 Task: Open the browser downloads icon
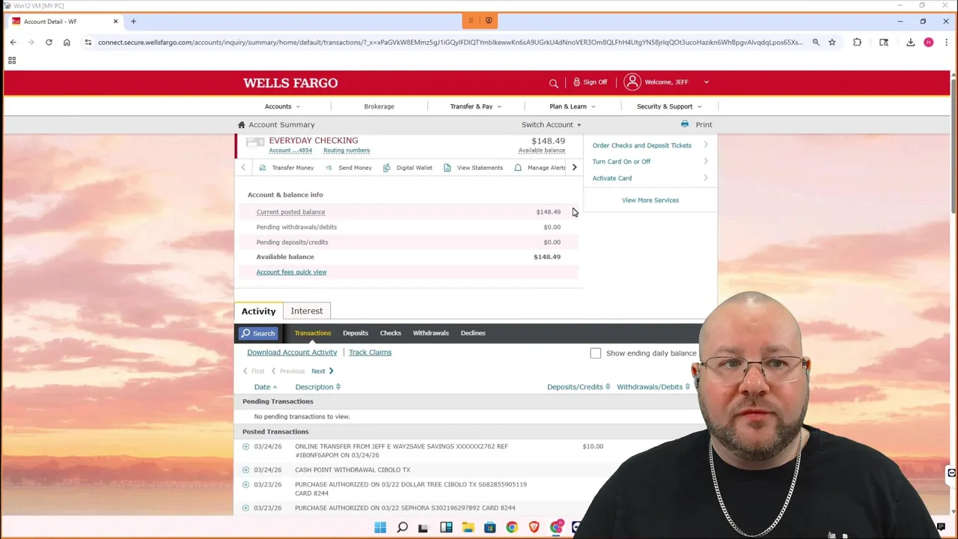[910, 43]
